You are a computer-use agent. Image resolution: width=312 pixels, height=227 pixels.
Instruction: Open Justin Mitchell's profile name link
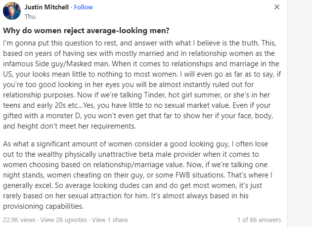tap(47, 7)
